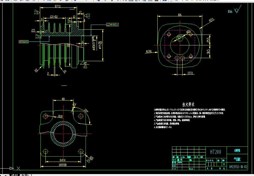Select the 17 dimension at section top

[80, 12]
